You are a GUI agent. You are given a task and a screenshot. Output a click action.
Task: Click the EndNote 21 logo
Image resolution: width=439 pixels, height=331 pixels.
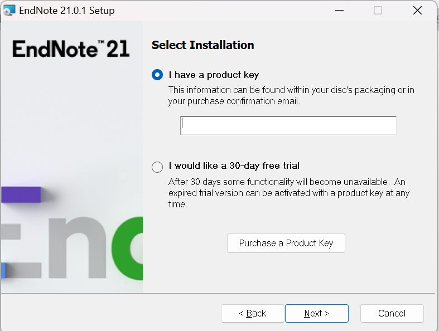point(71,48)
